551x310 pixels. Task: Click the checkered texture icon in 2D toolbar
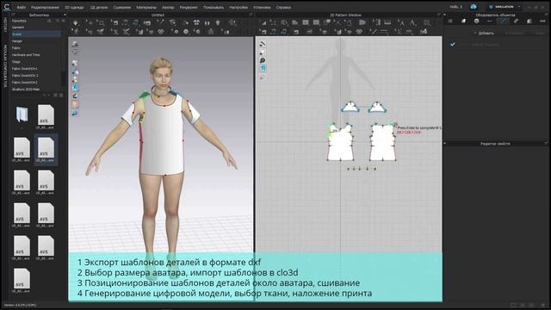pyautogui.click(x=359, y=32)
